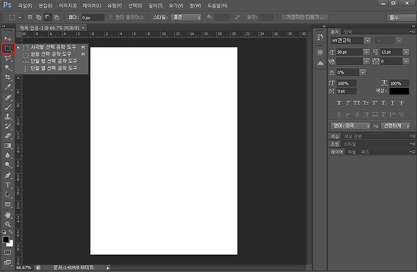This screenshot has width=417, height=272.
Task: Select the Type tool
Action: pyautogui.click(x=8, y=185)
